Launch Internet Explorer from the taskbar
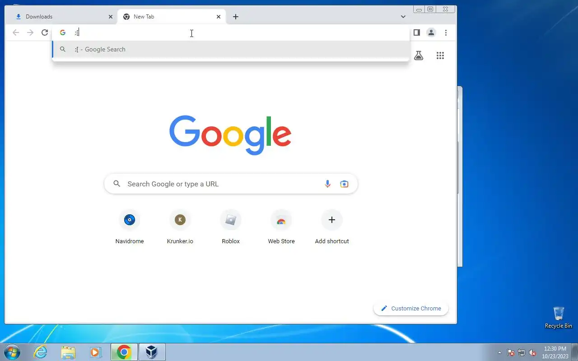The width and height of the screenshot is (578, 361). tap(41, 352)
